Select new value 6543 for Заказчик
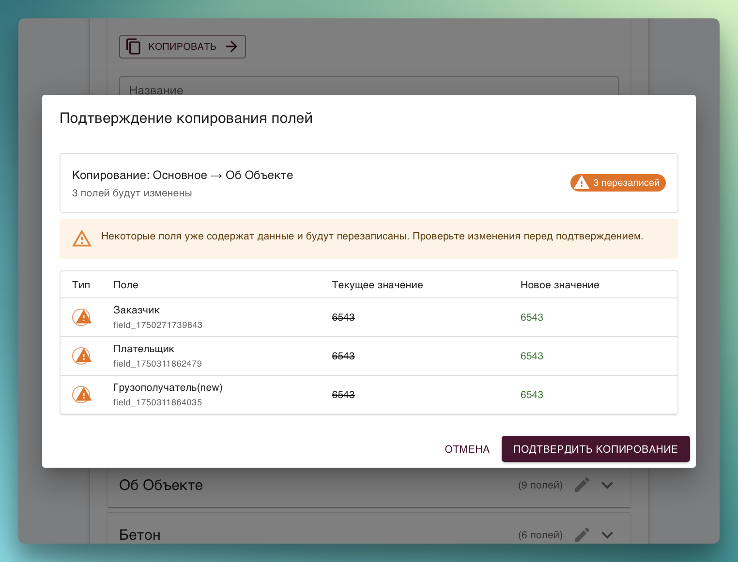 532,317
